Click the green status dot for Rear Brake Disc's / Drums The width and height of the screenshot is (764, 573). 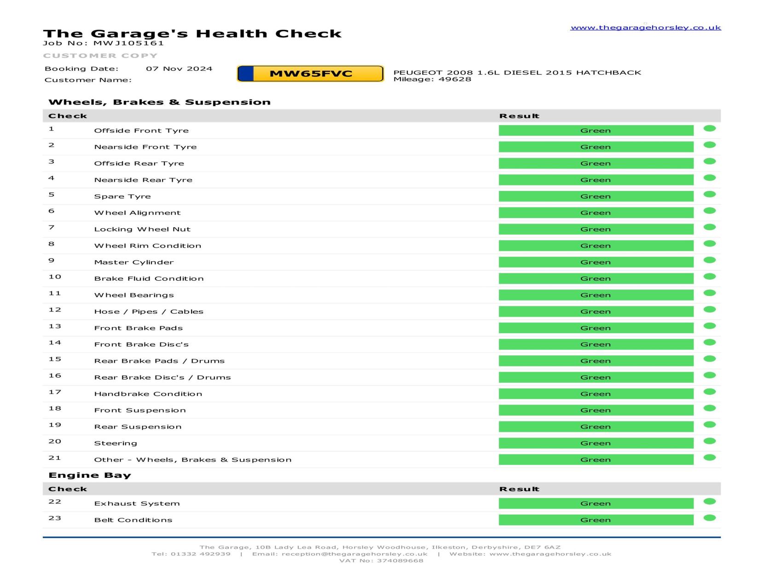[x=709, y=375]
